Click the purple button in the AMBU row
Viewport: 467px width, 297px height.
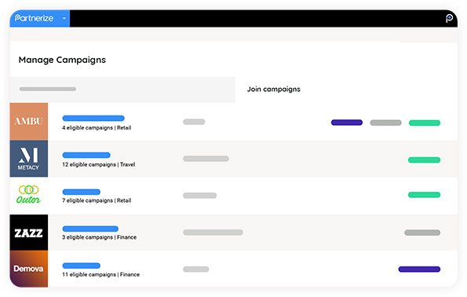point(347,123)
